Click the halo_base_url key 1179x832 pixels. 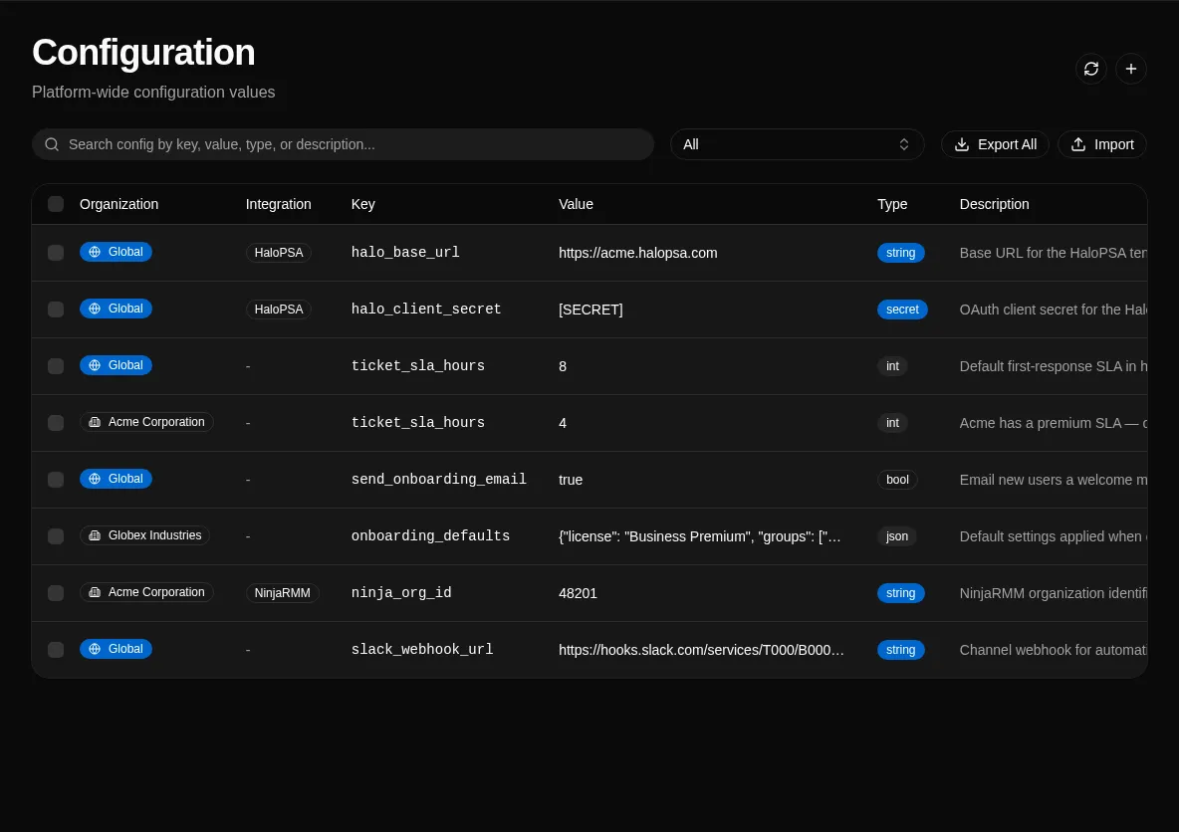coord(405,253)
